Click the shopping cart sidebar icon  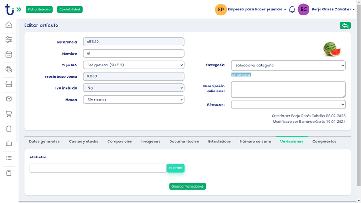click(9, 114)
